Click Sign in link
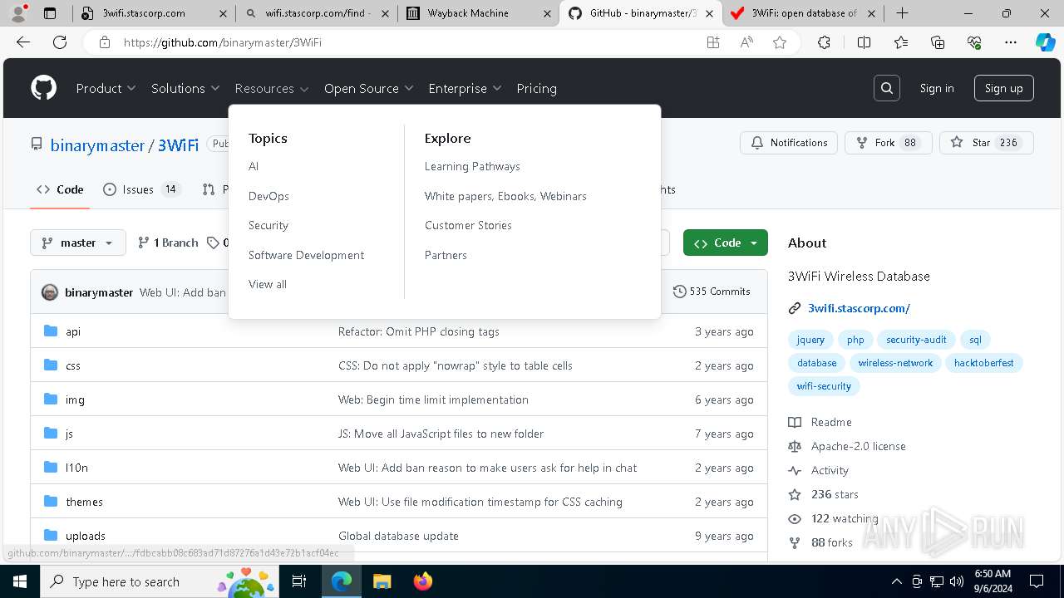The width and height of the screenshot is (1064, 598). point(937,88)
